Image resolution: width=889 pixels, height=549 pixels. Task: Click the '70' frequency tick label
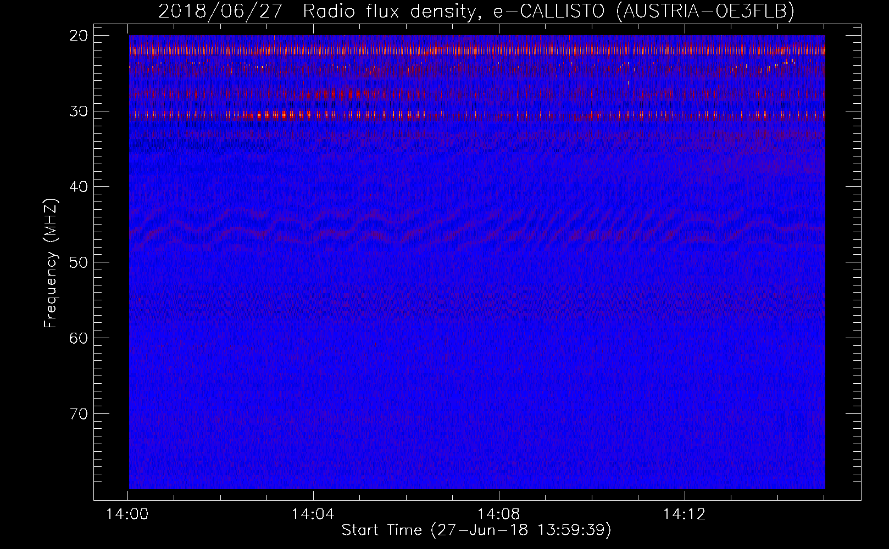pyautogui.click(x=79, y=413)
